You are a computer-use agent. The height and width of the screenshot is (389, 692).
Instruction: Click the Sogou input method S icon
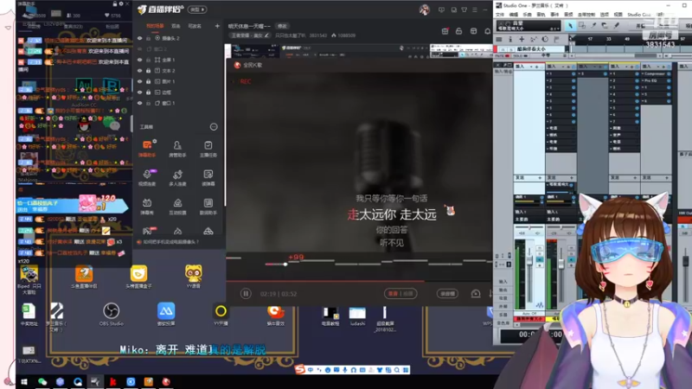(300, 370)
